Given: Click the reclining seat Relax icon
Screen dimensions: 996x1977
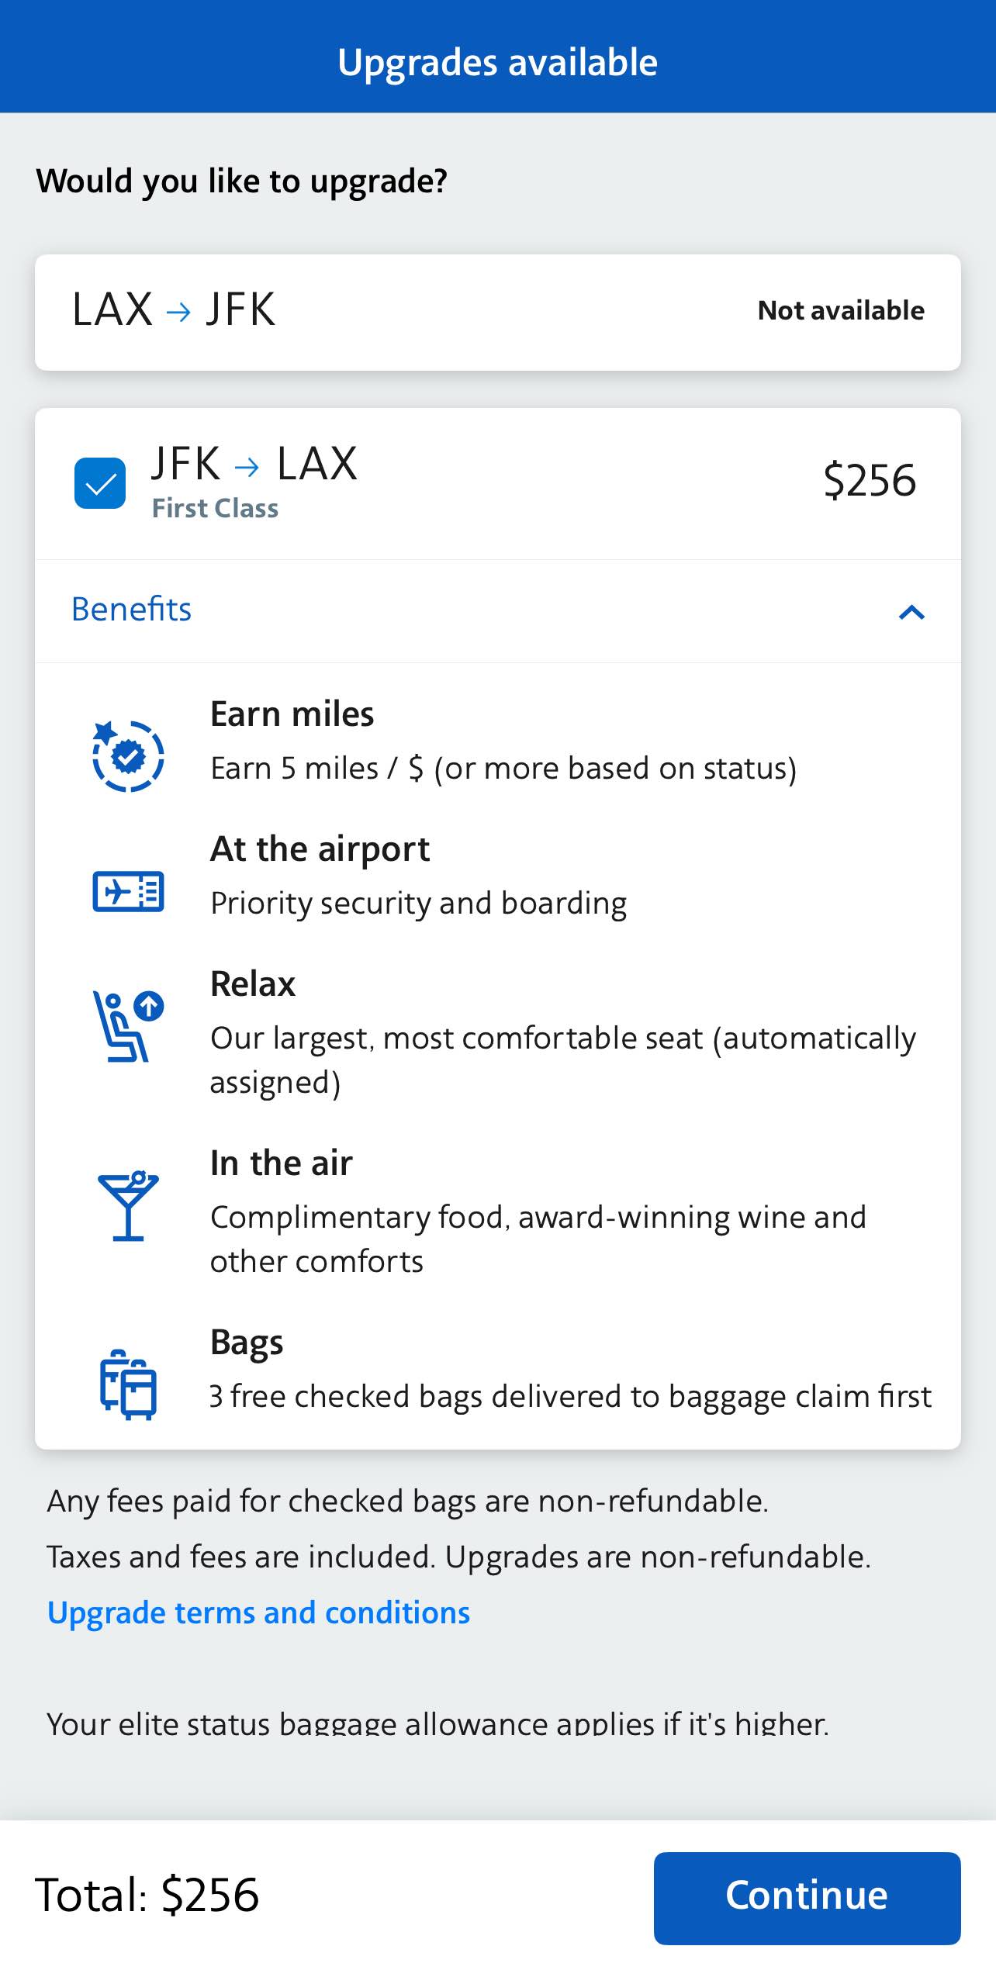Looking at the screenshot, I should [128, 1026].
